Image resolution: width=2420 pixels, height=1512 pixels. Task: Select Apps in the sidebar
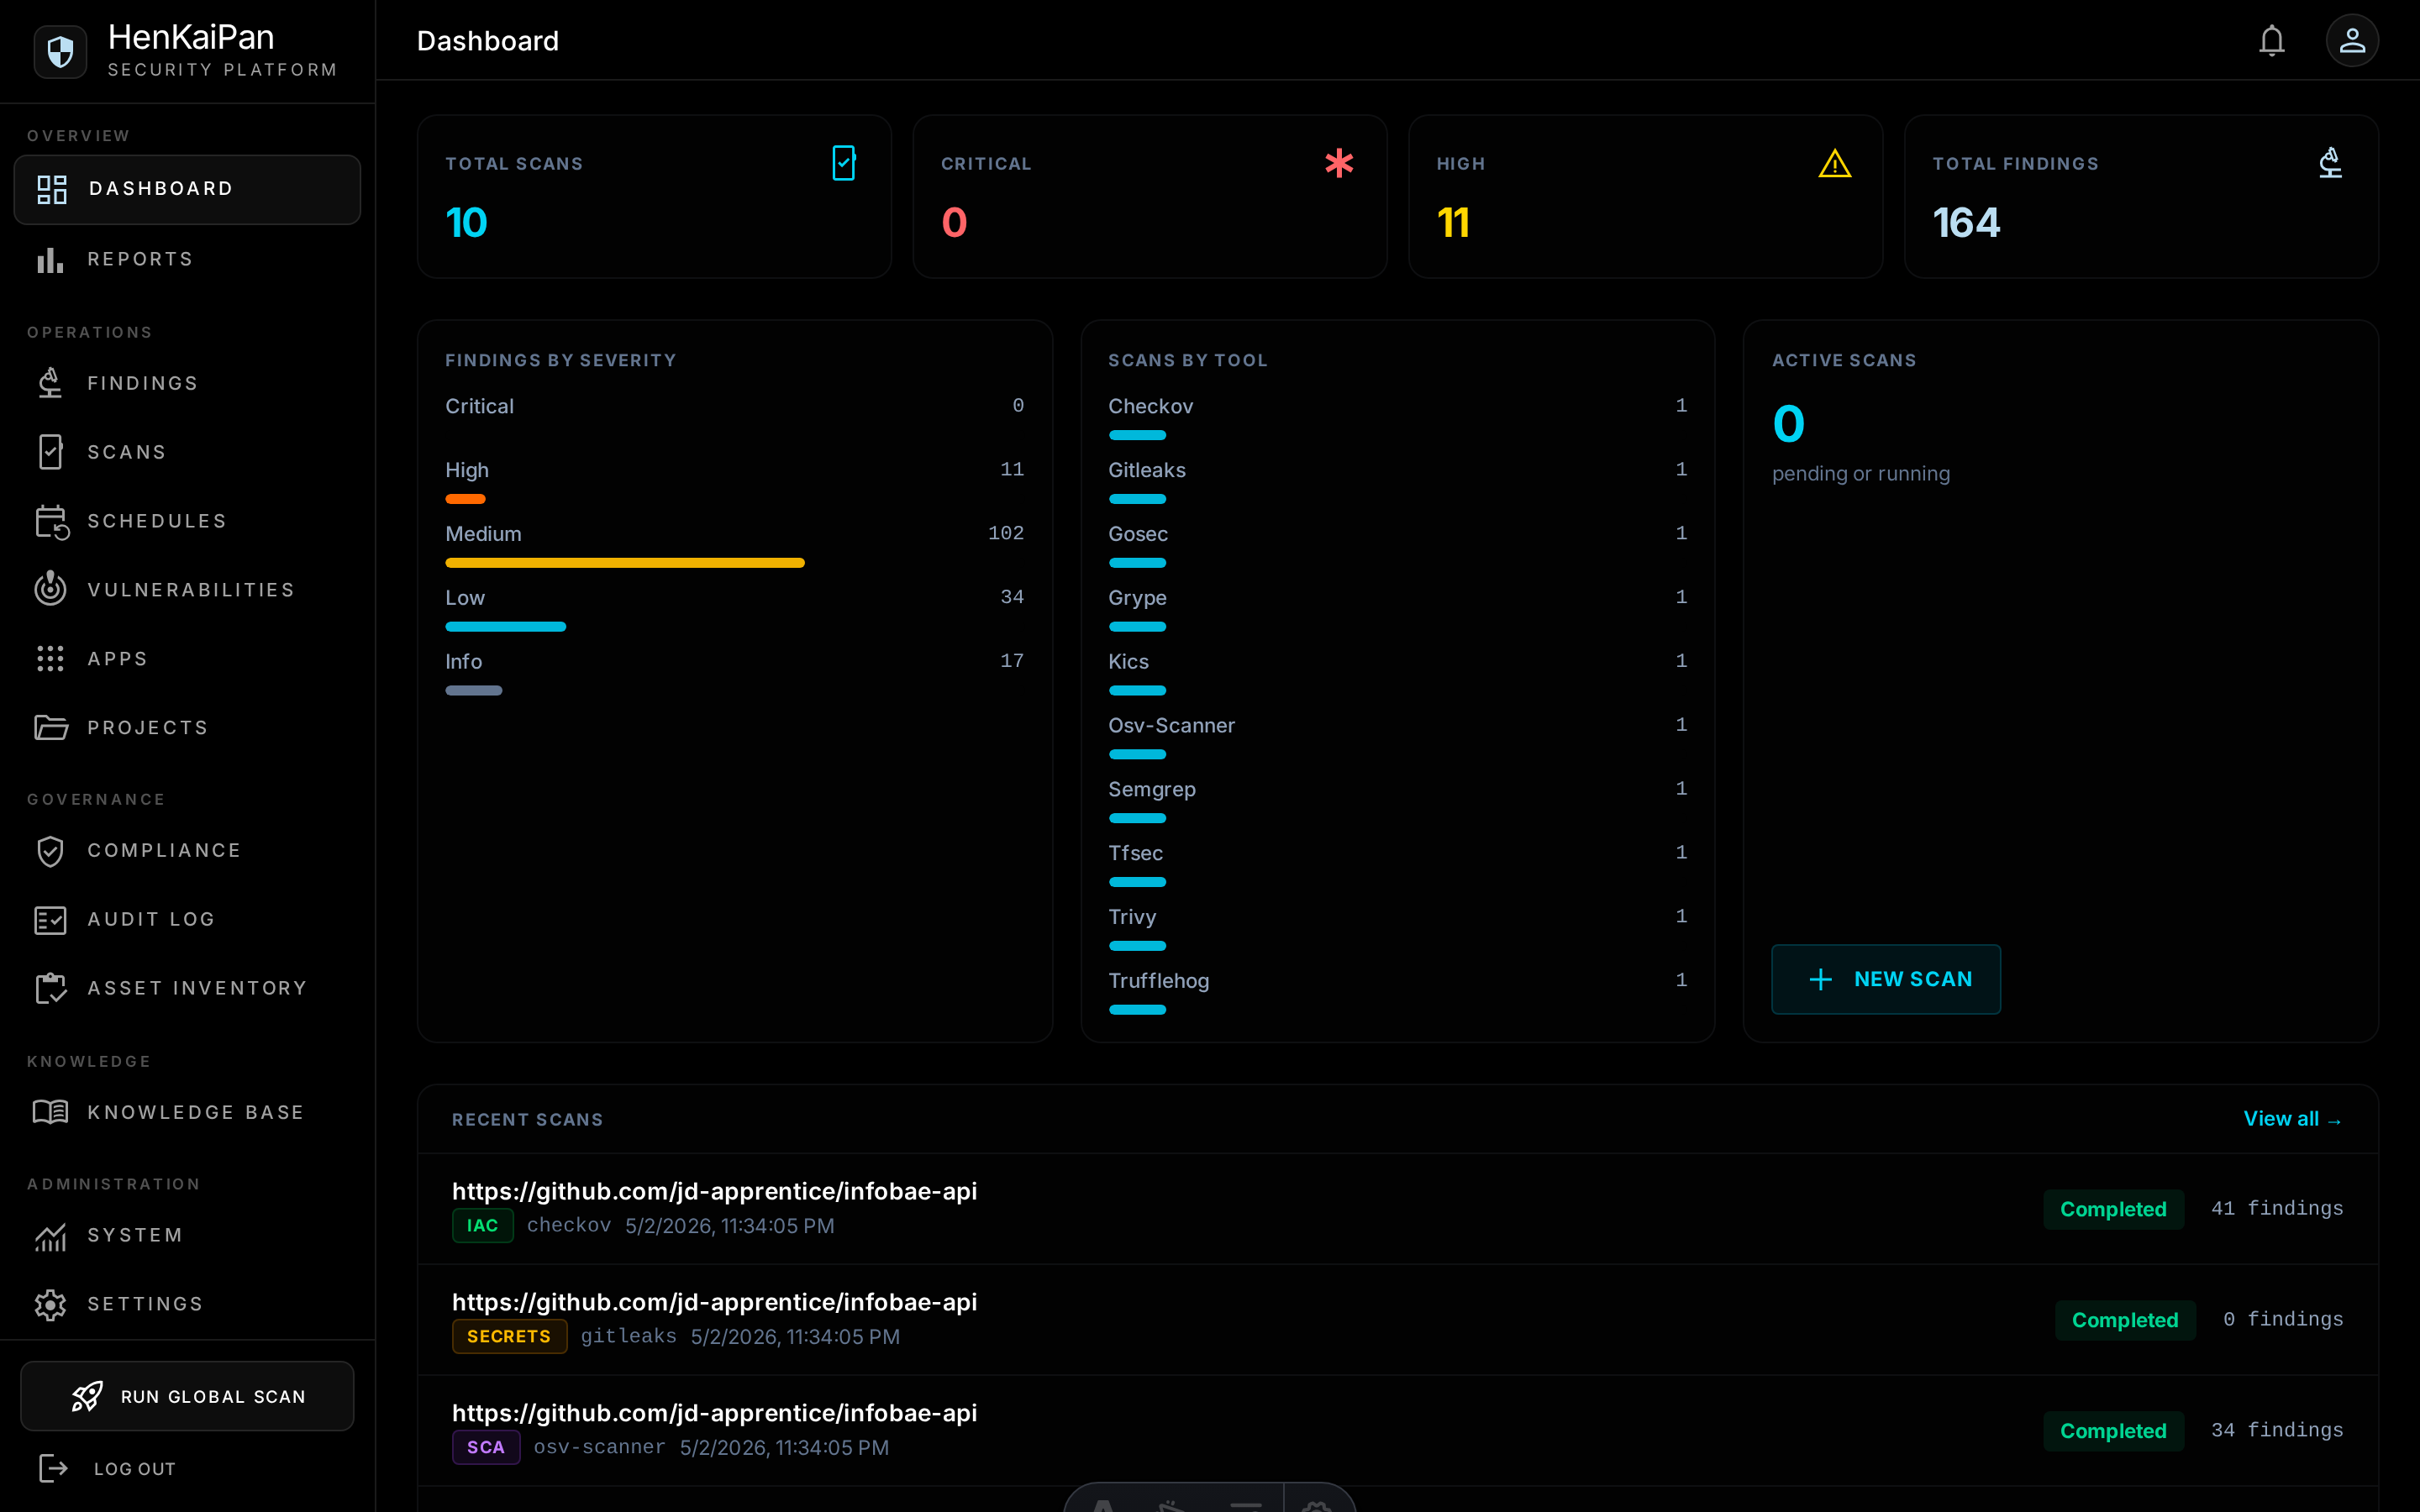pyautogui.click(x=187, y=658)
